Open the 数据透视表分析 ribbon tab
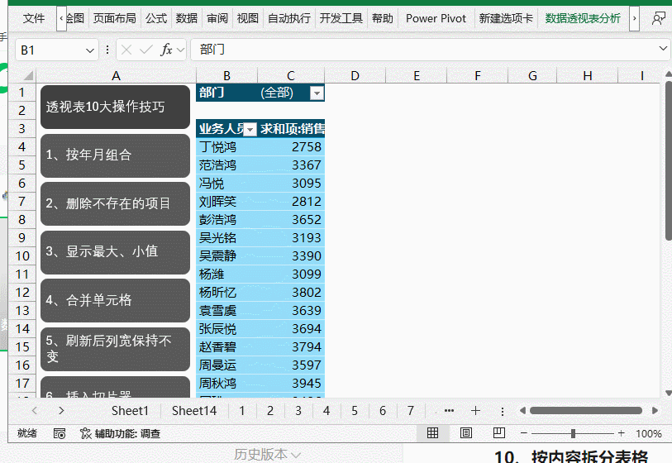Image resolution: width=672 pixels, height=463 pixels. 583,18
